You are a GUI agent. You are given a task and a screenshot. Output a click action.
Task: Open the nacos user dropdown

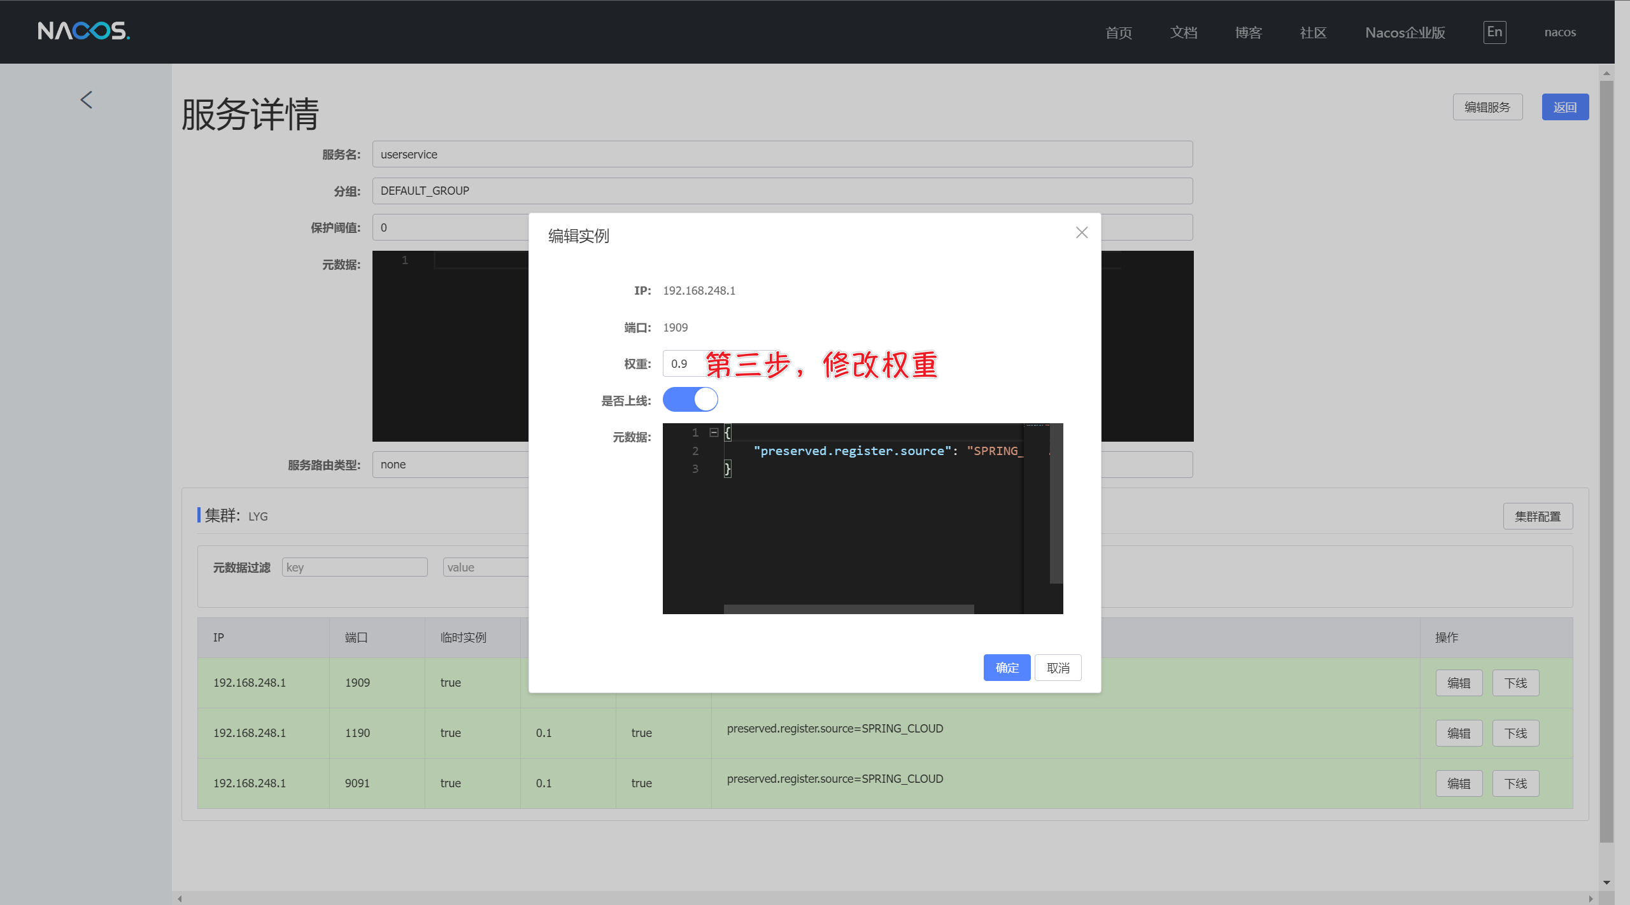[x=1559, y=32]
